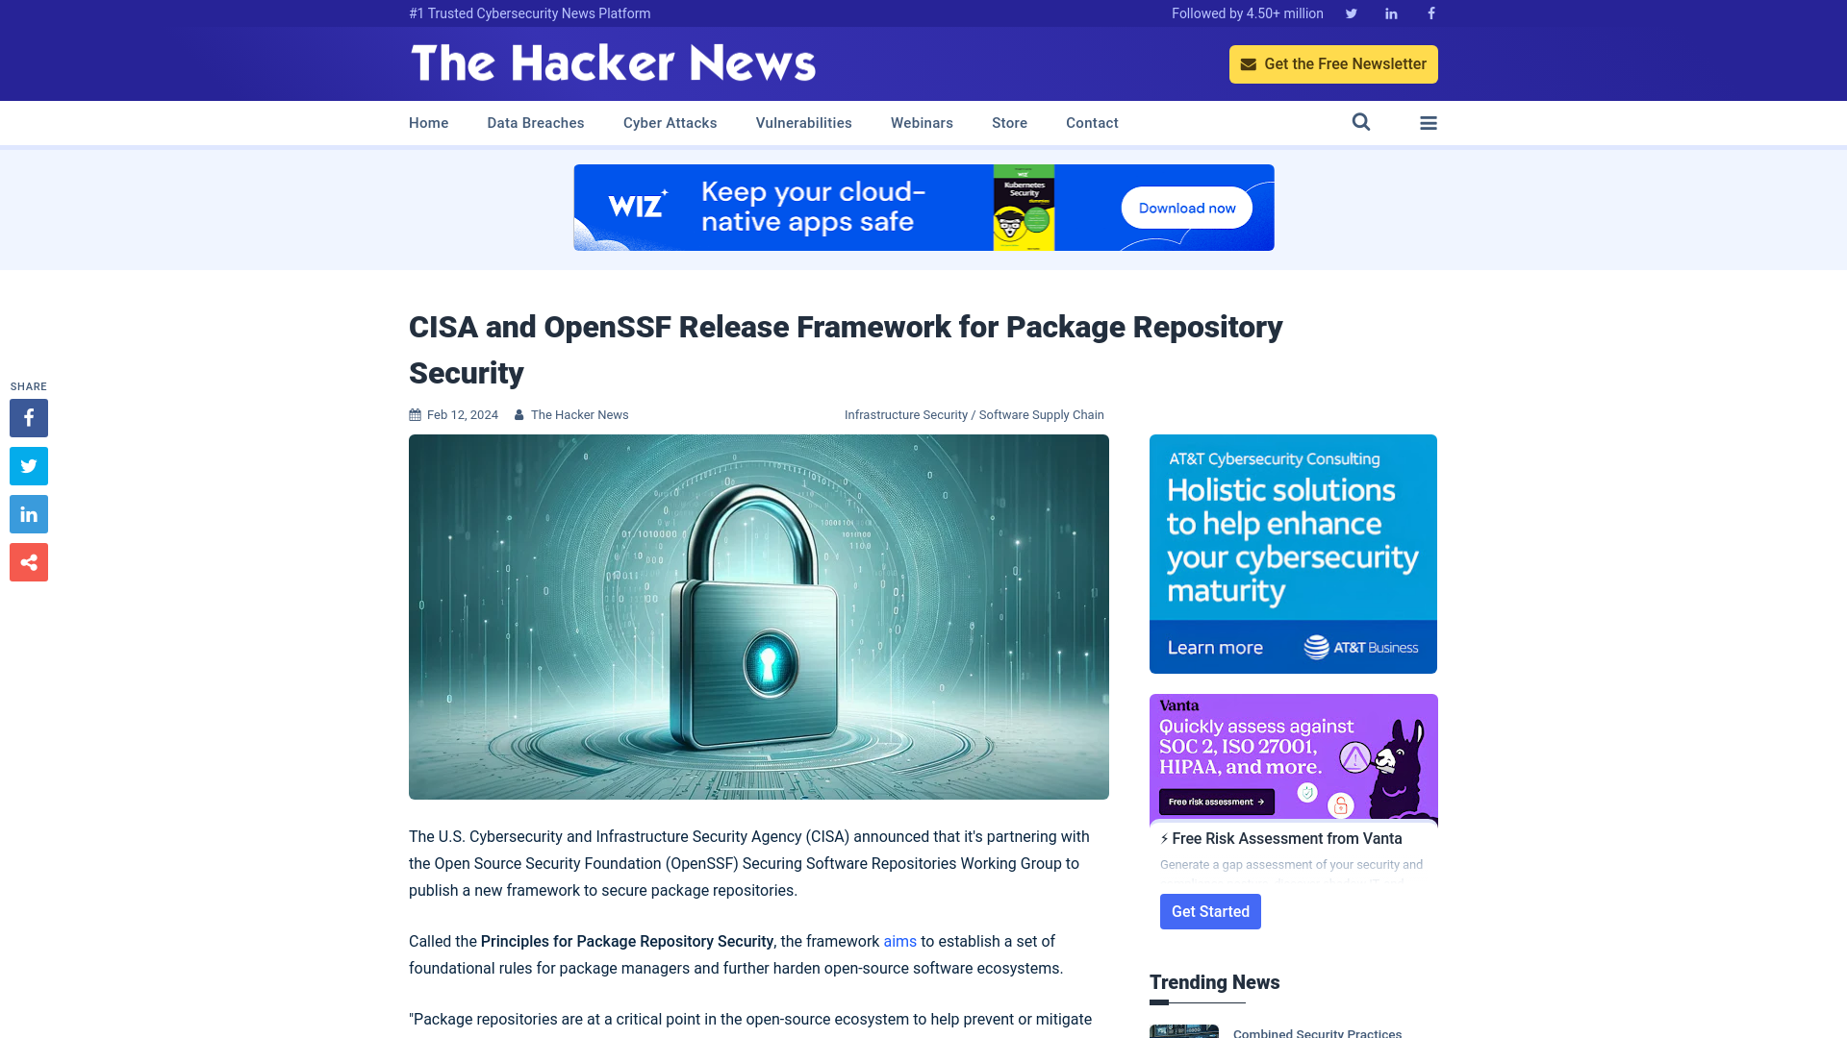Click the aims hyperlink in article
Screen dimensions: 1847x1038
(899, 942)
